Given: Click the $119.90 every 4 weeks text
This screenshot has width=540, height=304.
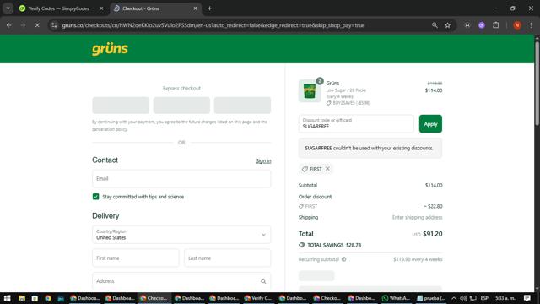Looking at the screenshot, I should (x=418, y=259).
